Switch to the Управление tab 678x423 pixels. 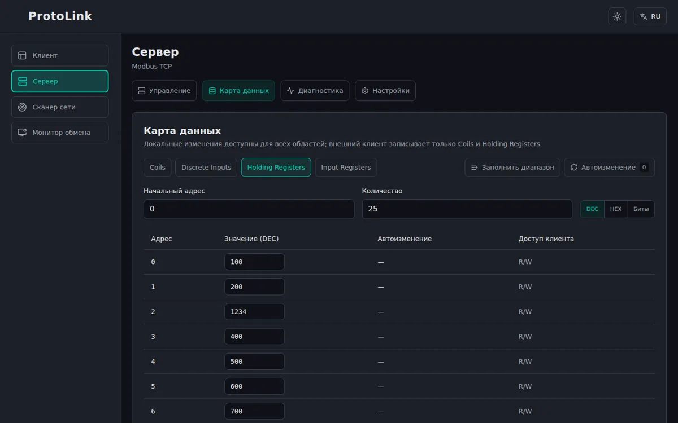164,91
